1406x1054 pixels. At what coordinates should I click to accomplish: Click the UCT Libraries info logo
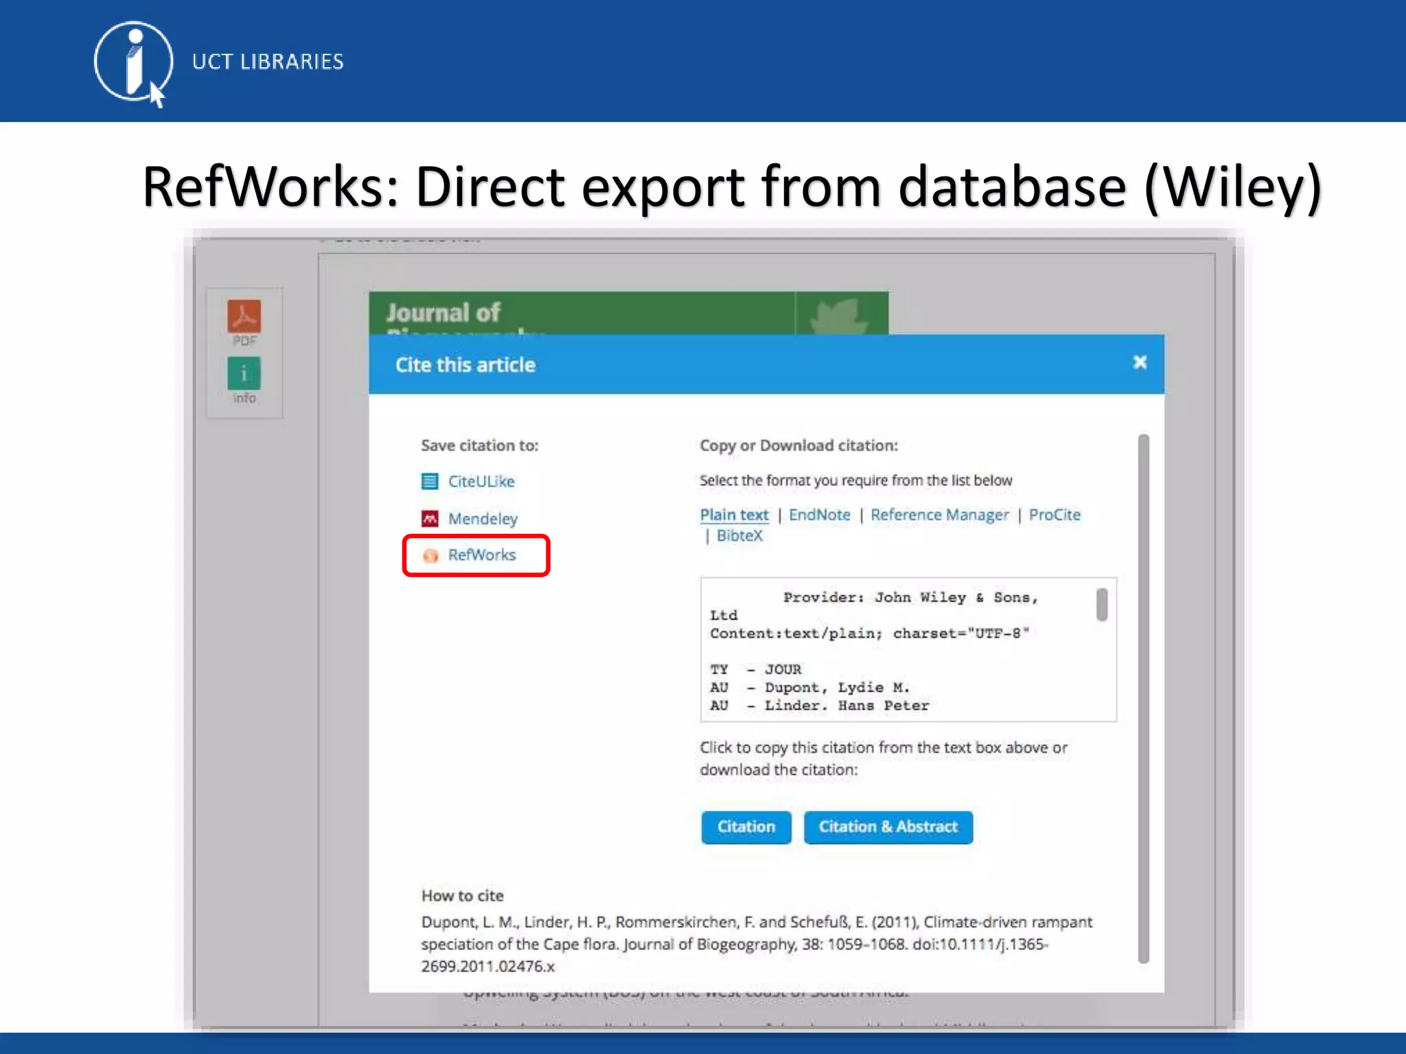pyautogui.click(x=134, y=63)
